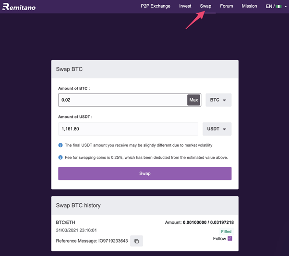The height and width of the screenshot is (256, 289).
Task: Focus the Amount of USDT field
Action: [x=128, y=129]
